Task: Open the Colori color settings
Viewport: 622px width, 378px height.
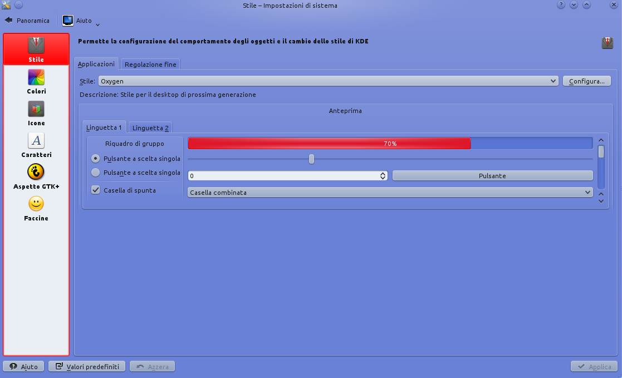Action: [36, 81]
